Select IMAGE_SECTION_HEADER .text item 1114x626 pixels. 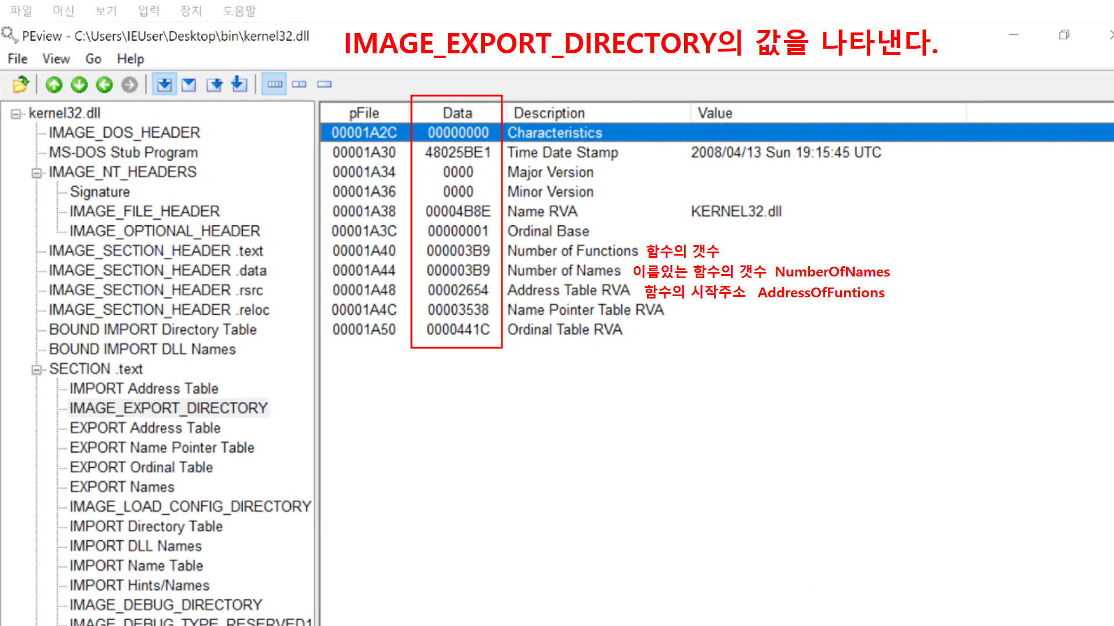pos(156,251)
